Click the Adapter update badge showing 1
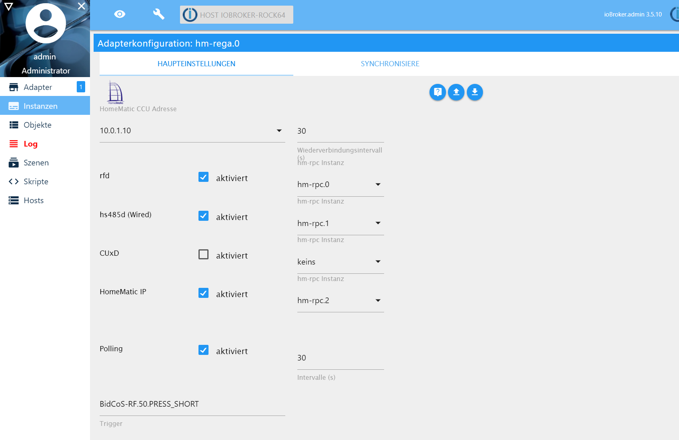The width and height of the screenshot is (679, 440). pyautogui.click(x=81, y=87)
